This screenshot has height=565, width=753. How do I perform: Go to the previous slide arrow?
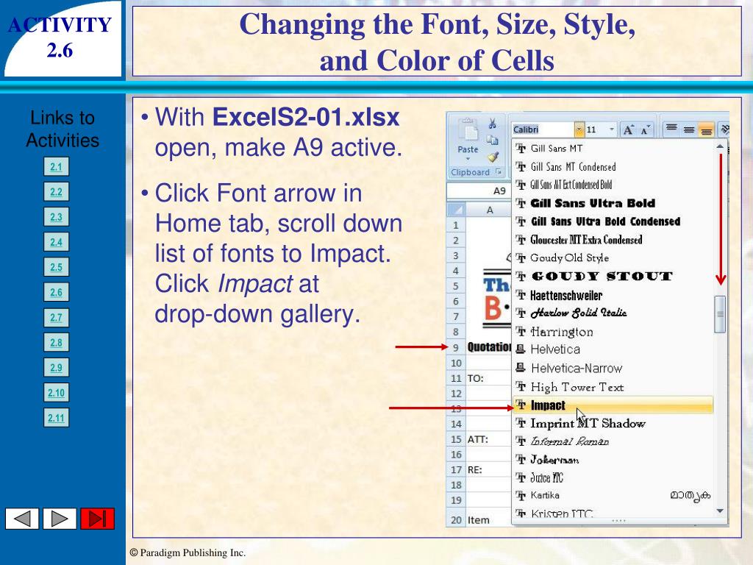tap(22, 519)
